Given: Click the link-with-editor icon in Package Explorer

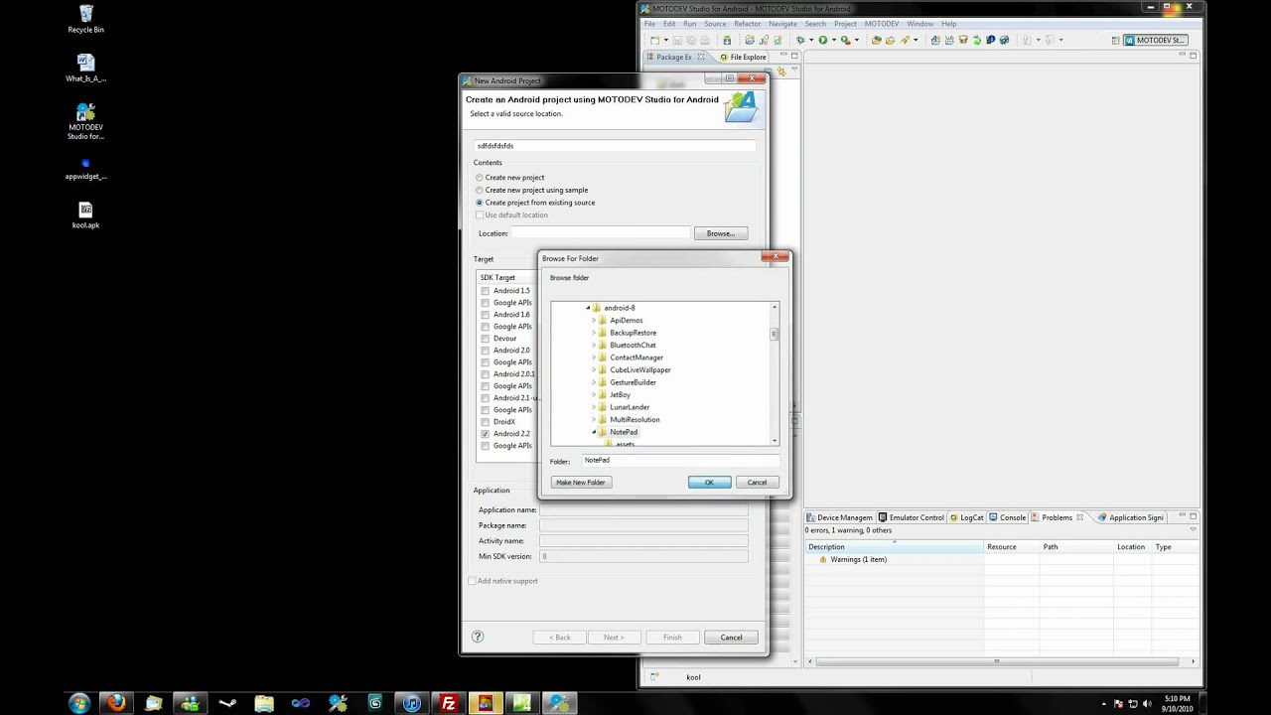Looking at the screenshot, I should coord(781,72).
